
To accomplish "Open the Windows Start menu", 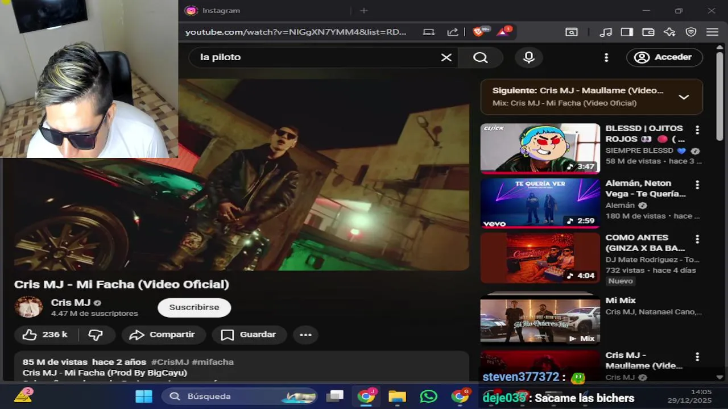I will point(144,397).
